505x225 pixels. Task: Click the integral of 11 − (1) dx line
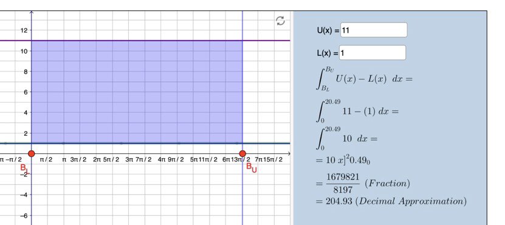point(357,111)
